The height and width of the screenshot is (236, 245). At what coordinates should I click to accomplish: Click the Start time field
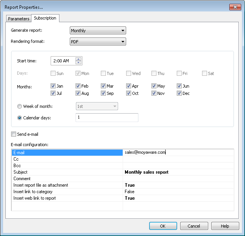pyautogui.click(x=63, y=61)
